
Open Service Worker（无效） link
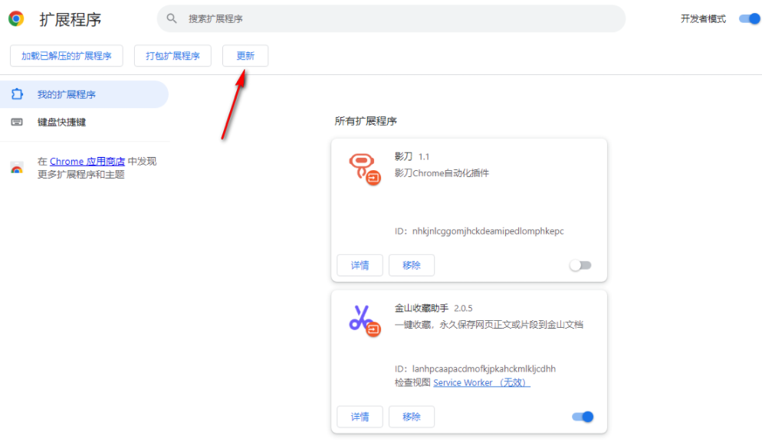click(x=481, y=383)
